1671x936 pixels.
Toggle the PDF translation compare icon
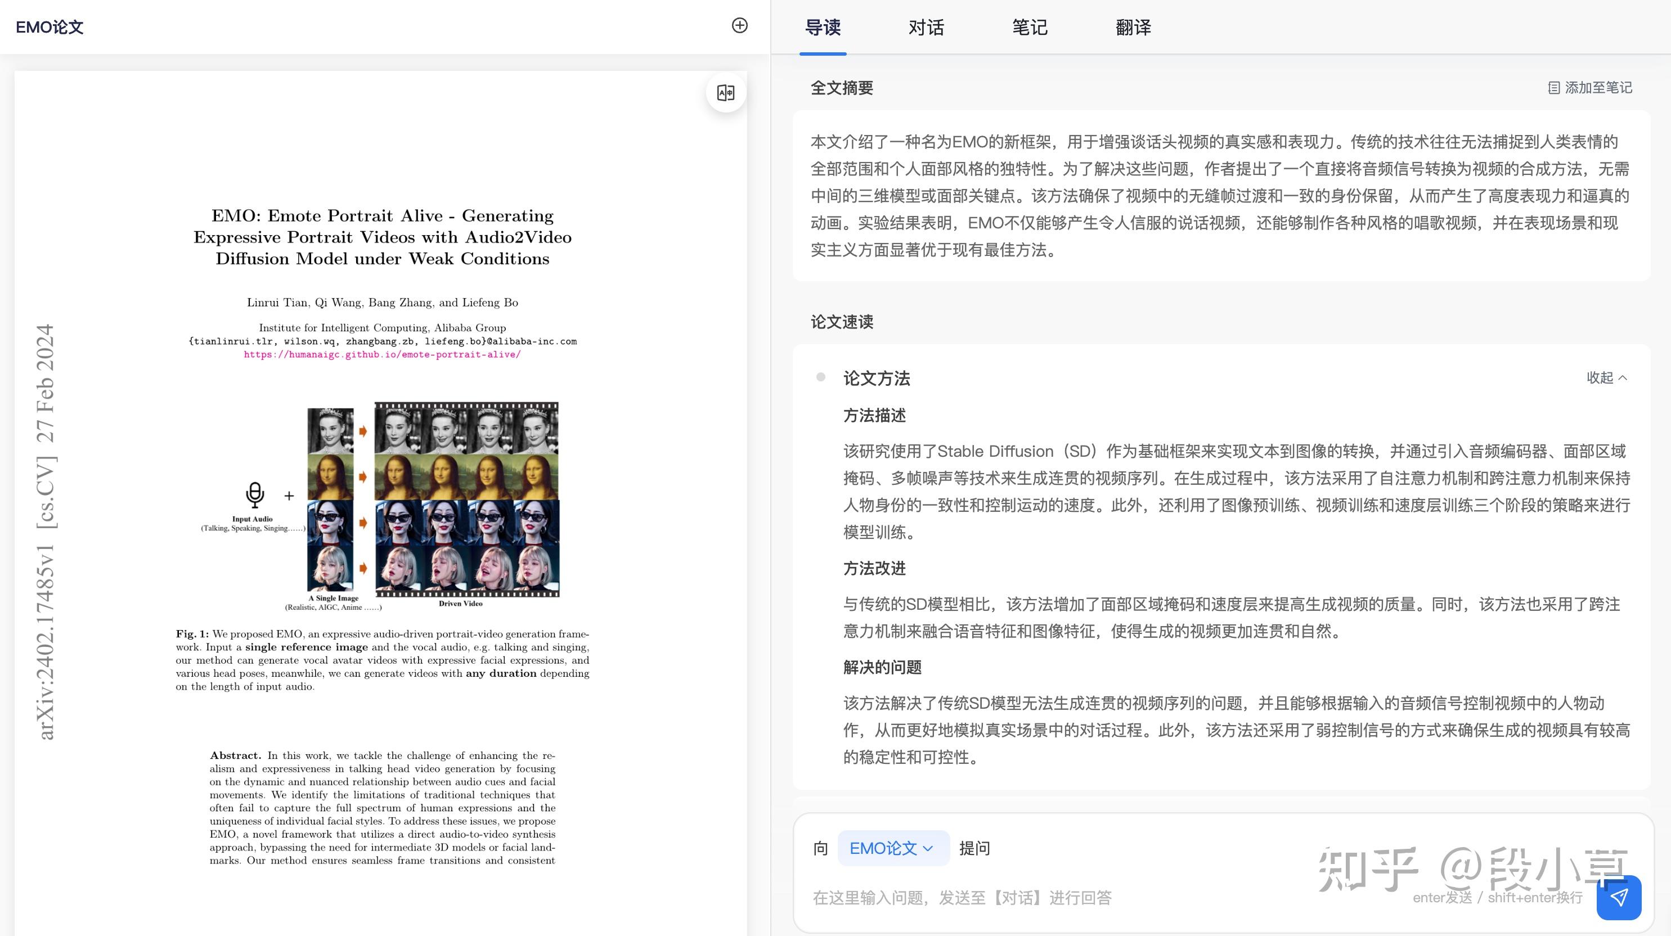click(x=726, y=93)
